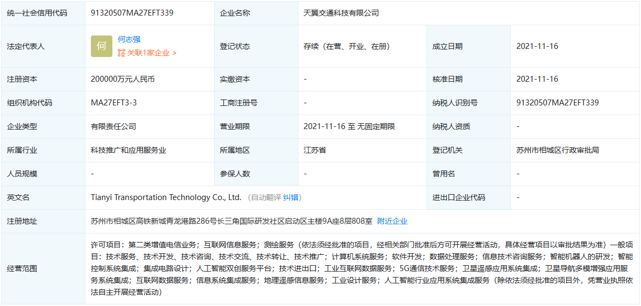Click organization code MA27EFT3-3
641x306 pixels.
[113, 103]
